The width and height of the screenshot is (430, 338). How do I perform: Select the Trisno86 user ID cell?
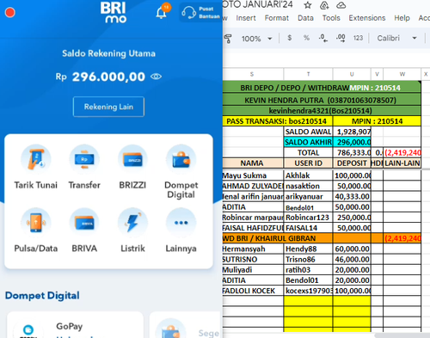[308, 259]
